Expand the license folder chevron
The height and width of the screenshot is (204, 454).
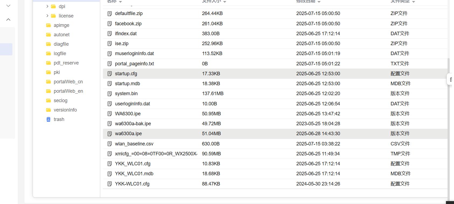47,16
